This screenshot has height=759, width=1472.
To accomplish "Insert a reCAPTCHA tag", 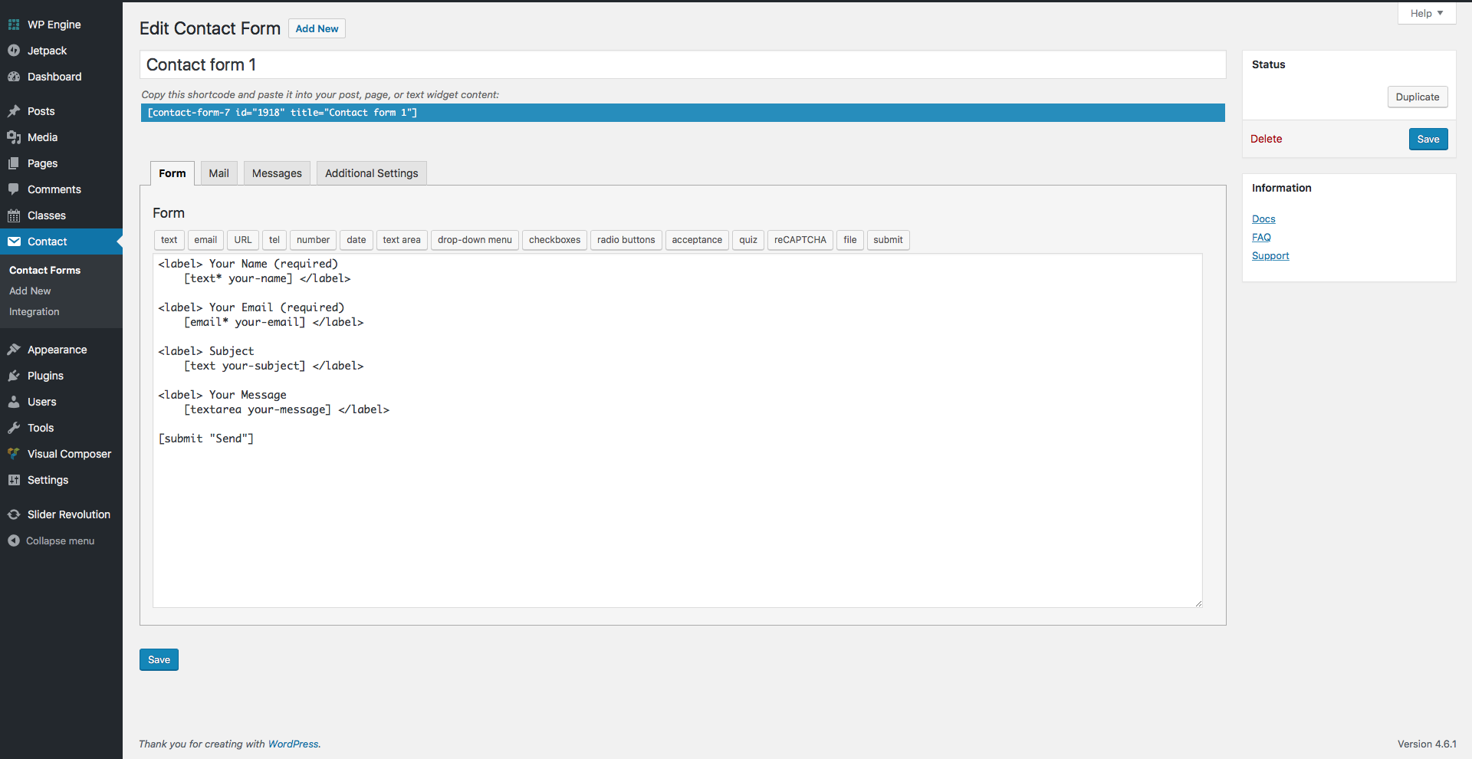I will pos(800,240).
